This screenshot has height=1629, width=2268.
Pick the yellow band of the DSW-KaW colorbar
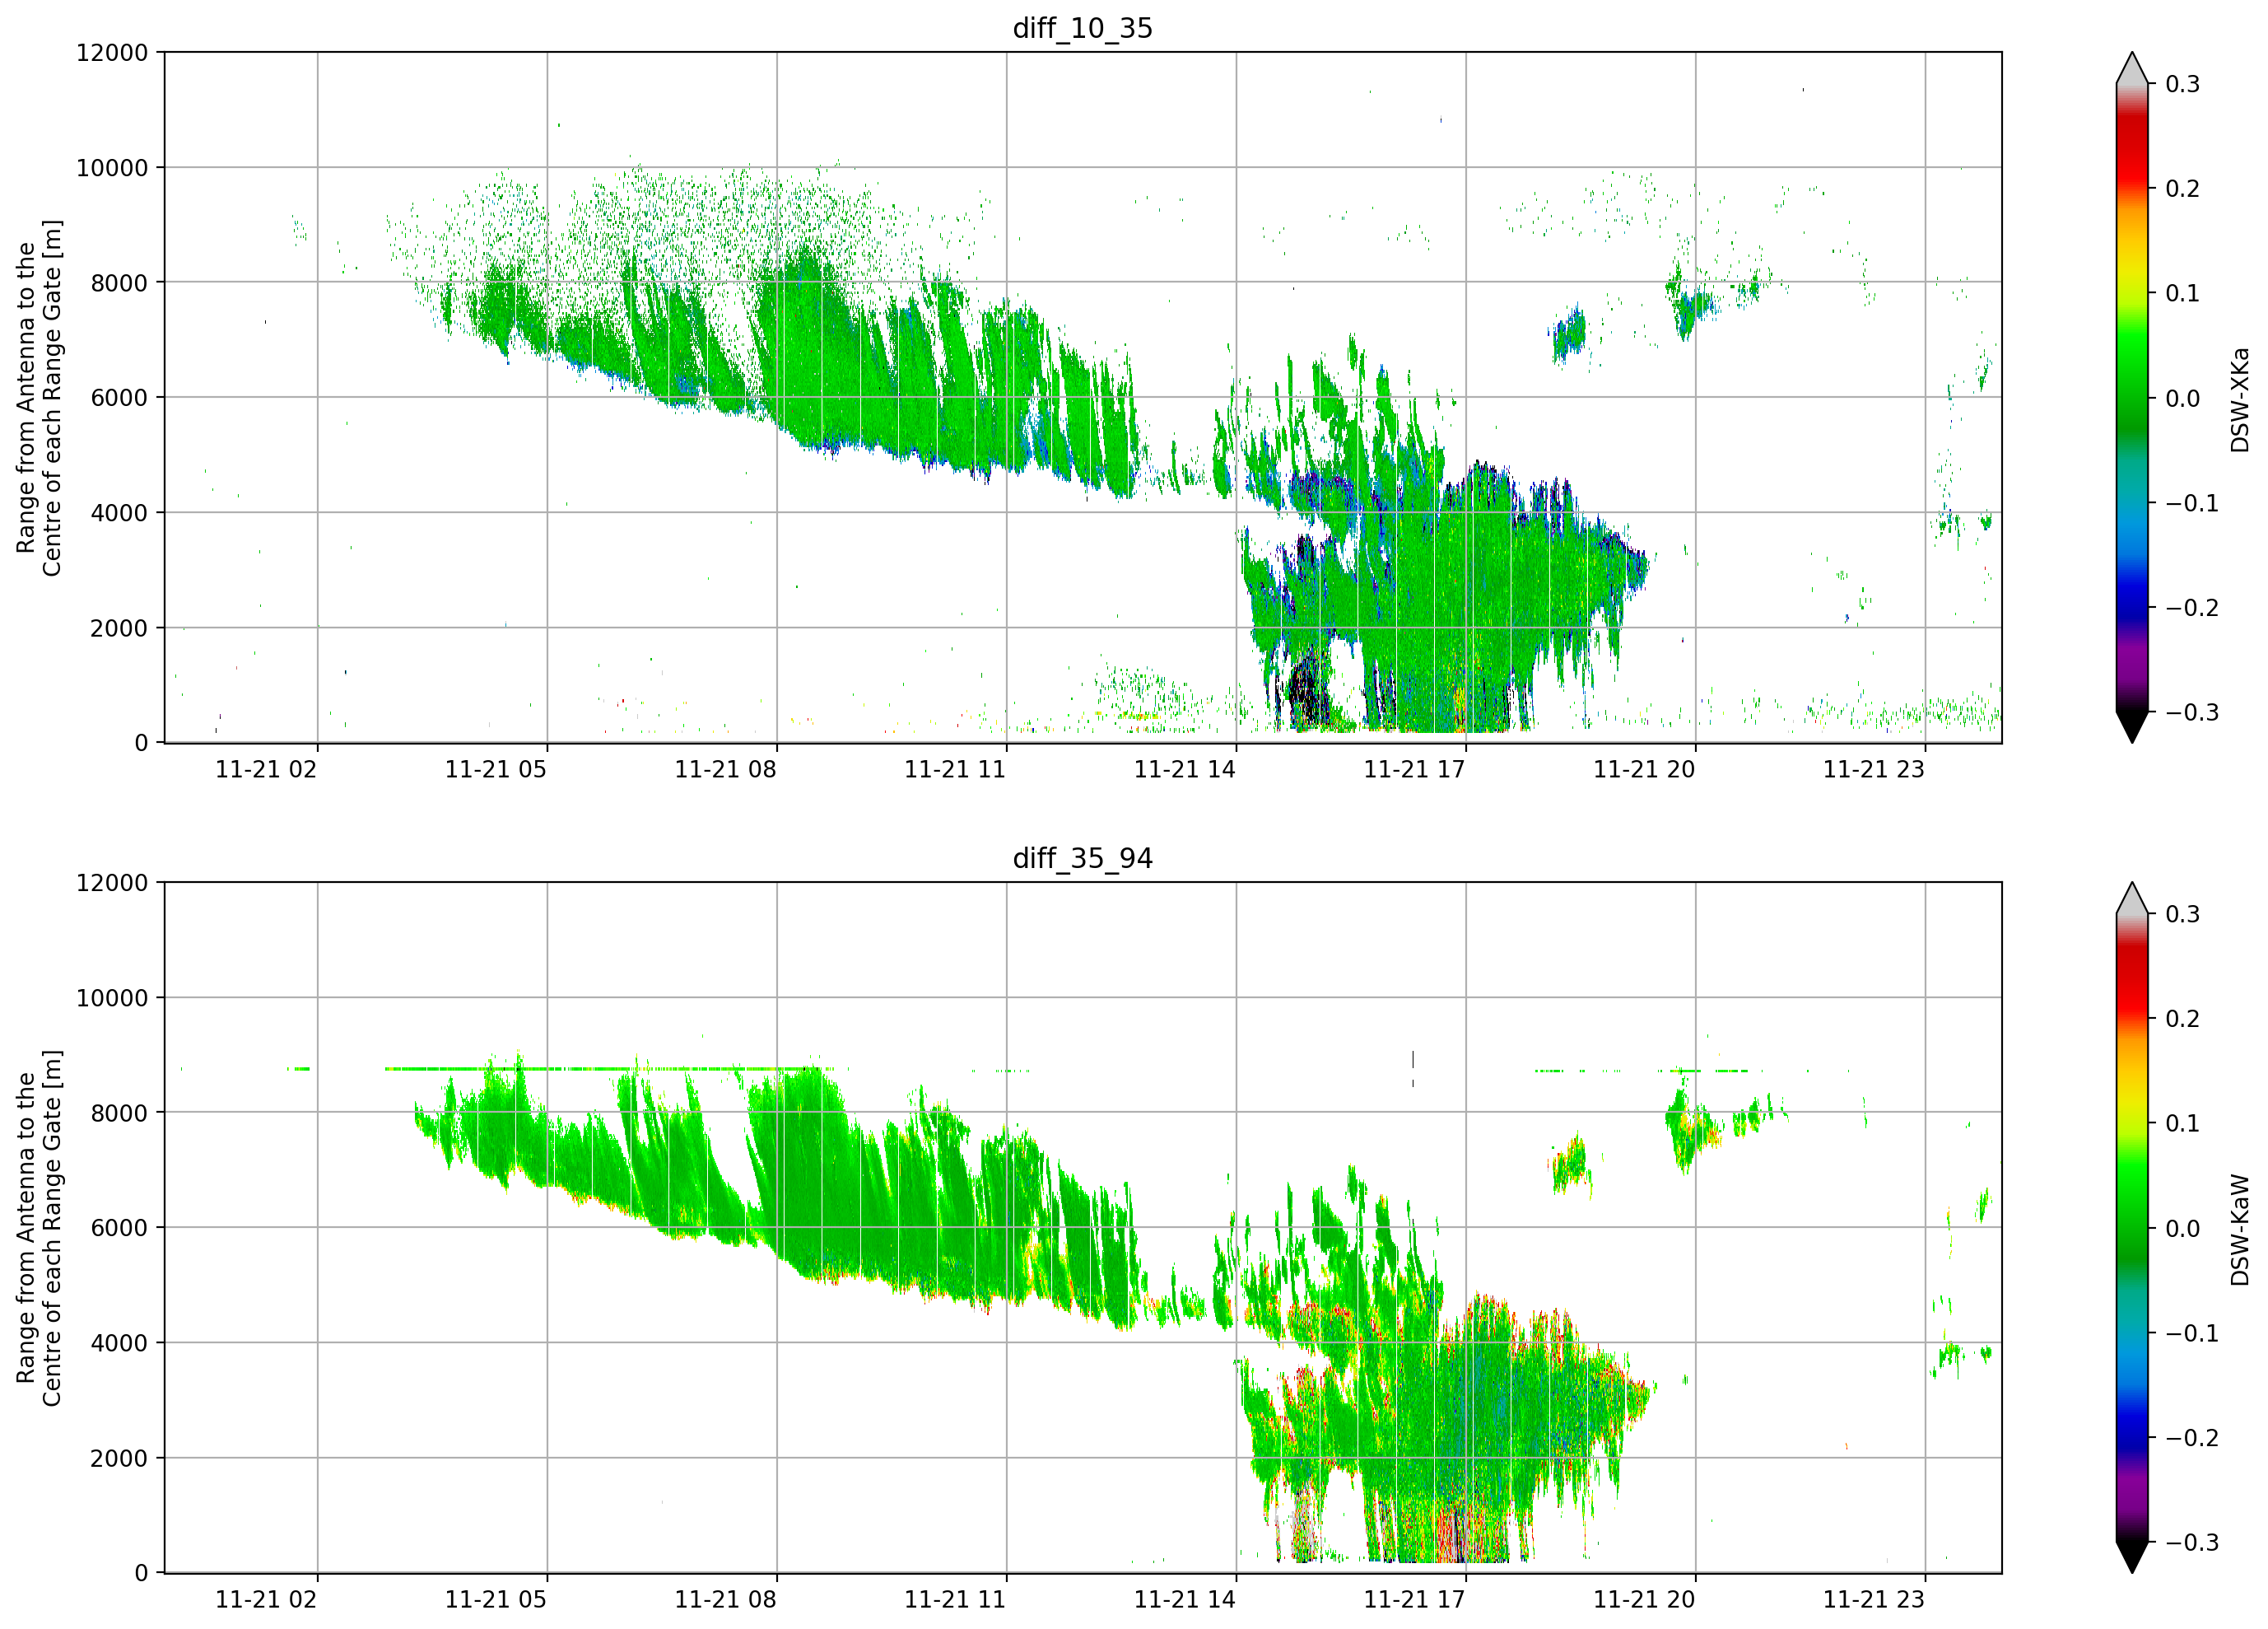click(2132, 1095)
